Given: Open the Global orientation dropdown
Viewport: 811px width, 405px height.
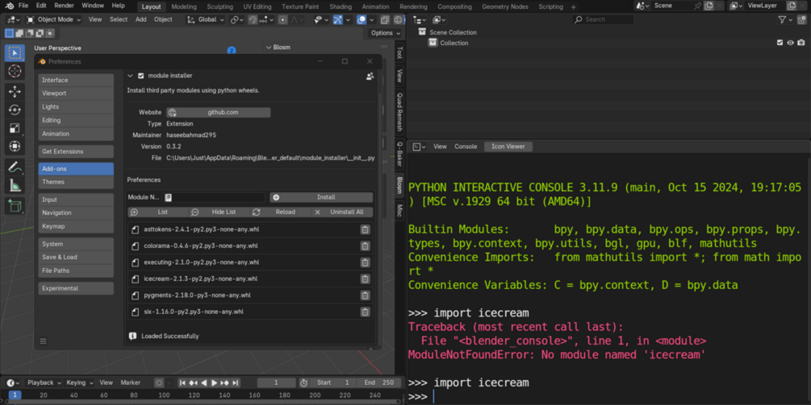Looking at the screenshot, I should [206, 19].
